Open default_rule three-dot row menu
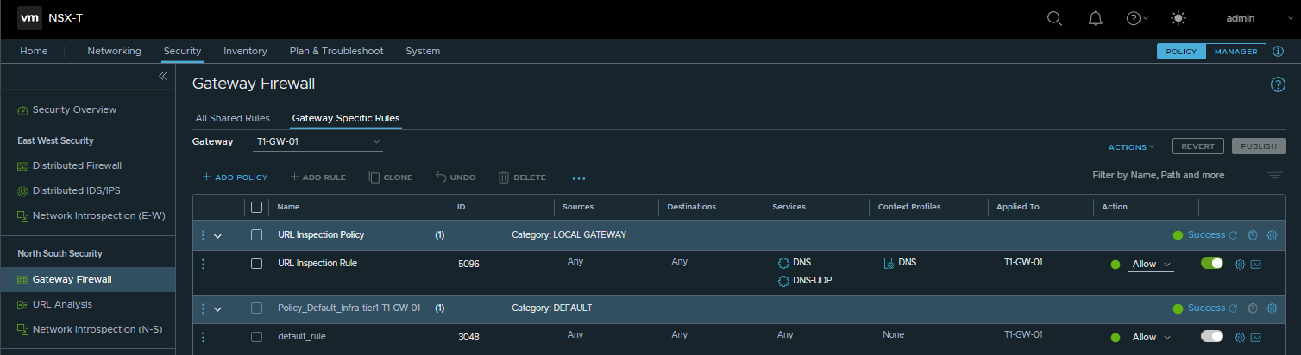 click(204, 337)
